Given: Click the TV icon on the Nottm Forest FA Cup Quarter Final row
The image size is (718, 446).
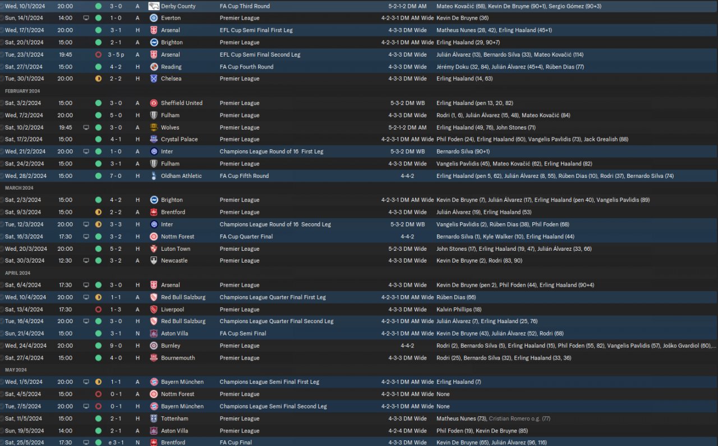Looking at the screenshot, I should (86, 237).
